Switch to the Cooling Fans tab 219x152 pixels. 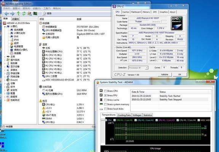point(124,115)
